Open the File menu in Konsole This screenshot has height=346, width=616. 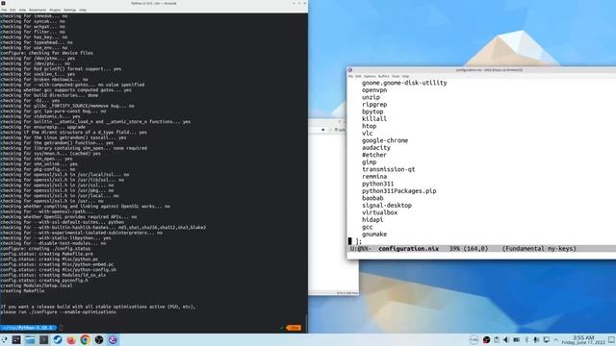coord(4,10)
